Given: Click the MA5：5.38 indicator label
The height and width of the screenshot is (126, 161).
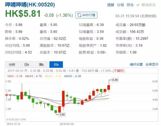Looking at the screenshot, I should (15, 76).
